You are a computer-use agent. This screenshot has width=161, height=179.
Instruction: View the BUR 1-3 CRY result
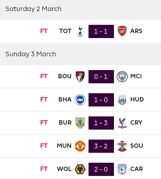[x=101, y=123]
